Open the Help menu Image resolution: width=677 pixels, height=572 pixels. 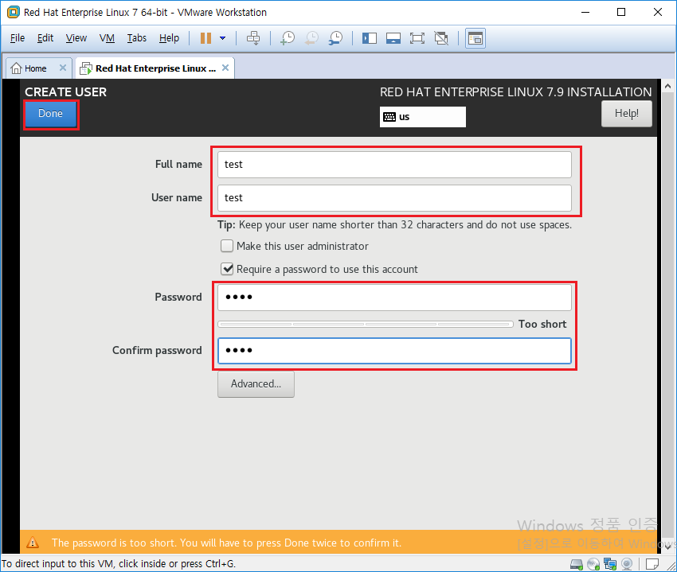click(x=169, y=38)
